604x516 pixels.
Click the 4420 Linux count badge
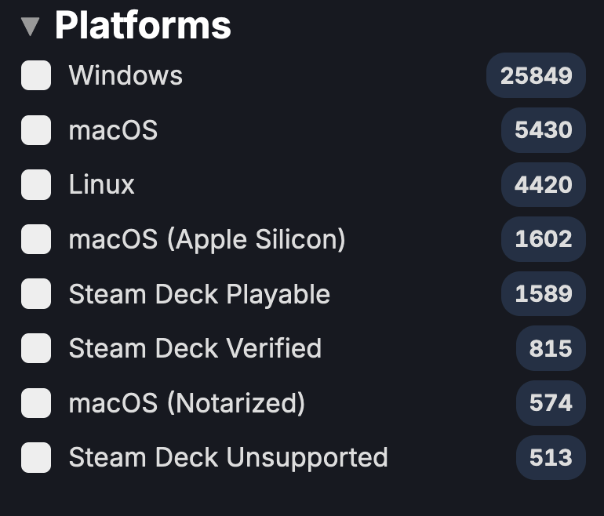(544, 185)
